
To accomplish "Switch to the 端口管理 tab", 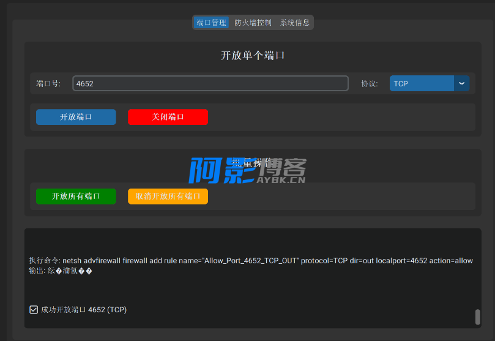I will (211, 23).
